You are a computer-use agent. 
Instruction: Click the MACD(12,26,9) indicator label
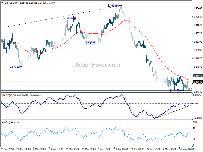[x=21, y=96]
